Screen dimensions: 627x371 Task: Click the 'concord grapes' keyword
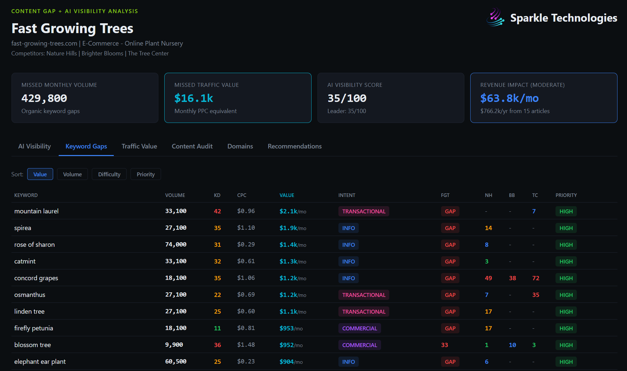pos(36,278)
